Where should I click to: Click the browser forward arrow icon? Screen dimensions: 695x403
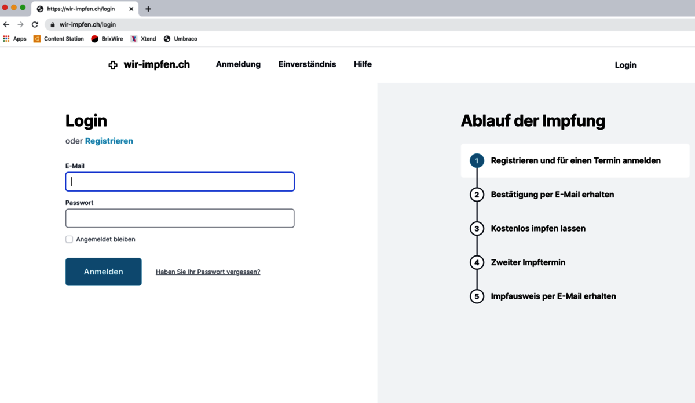coord(20,25)
